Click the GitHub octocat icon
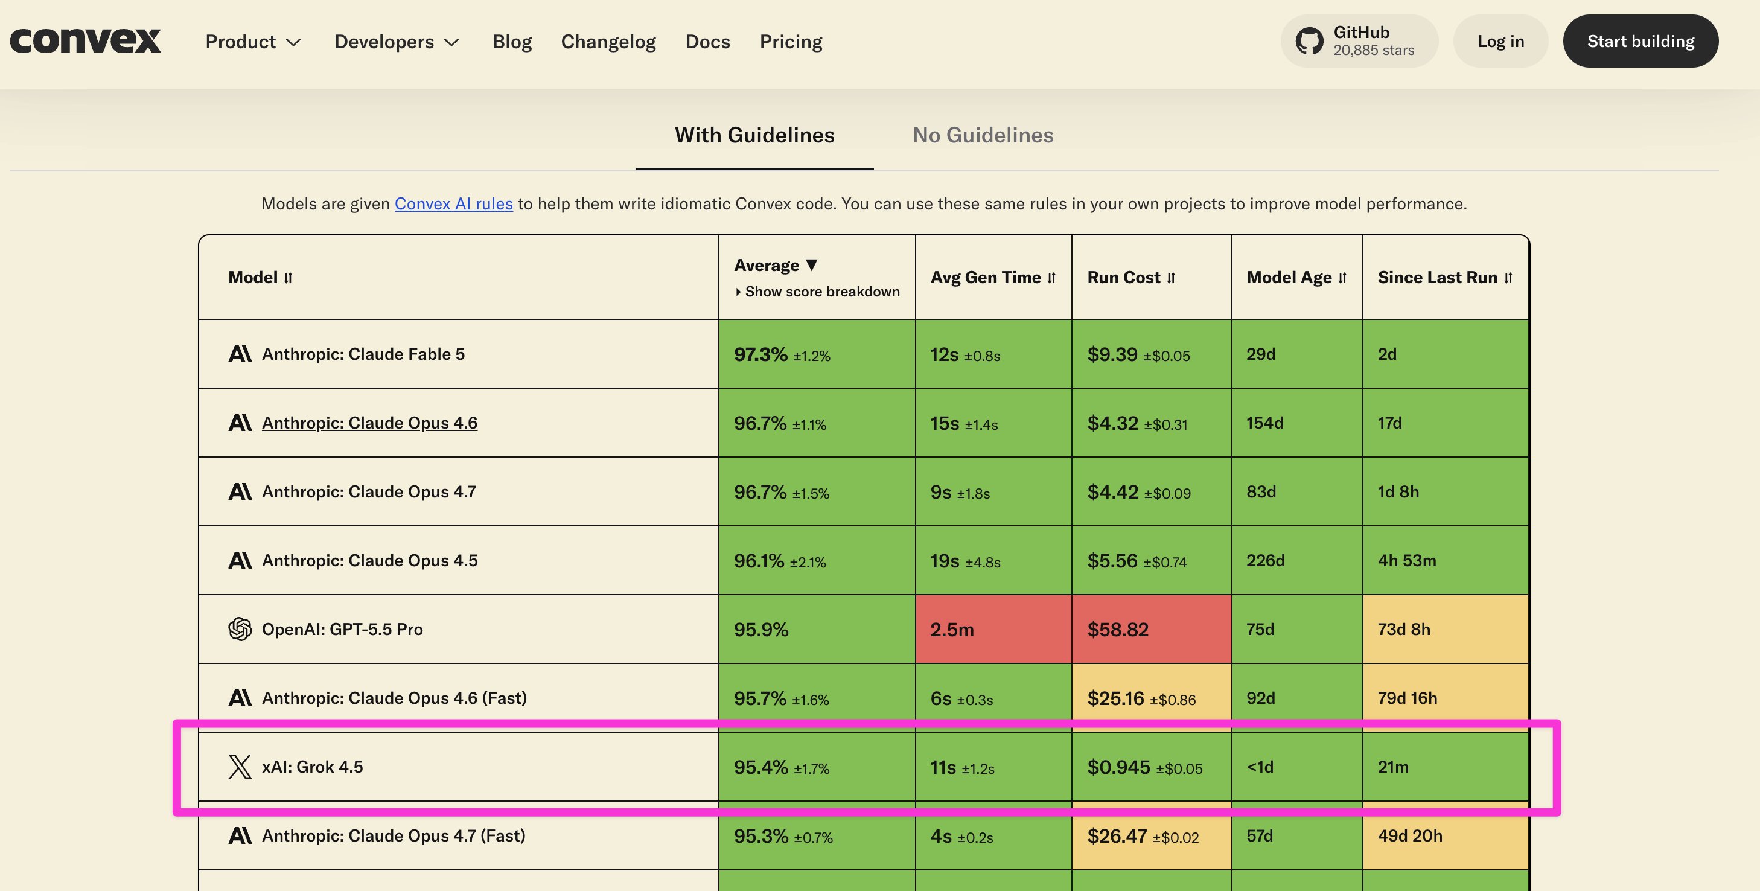 (x=1309, y=41)
